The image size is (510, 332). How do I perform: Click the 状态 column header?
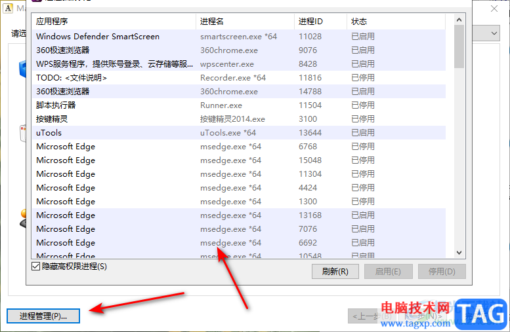tap(396, 22)
